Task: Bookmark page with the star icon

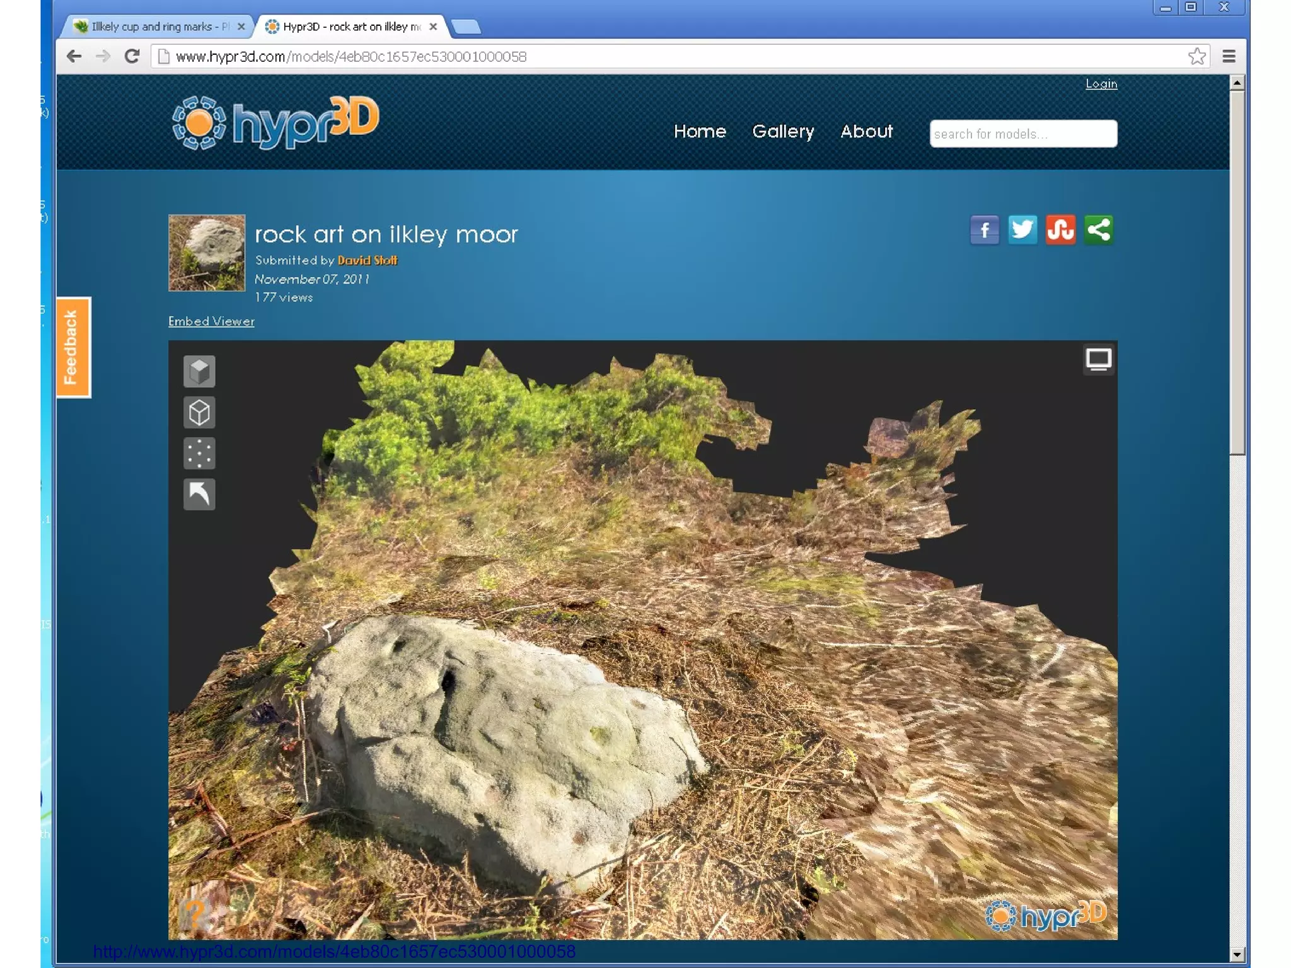Action: click(1197, 57)
